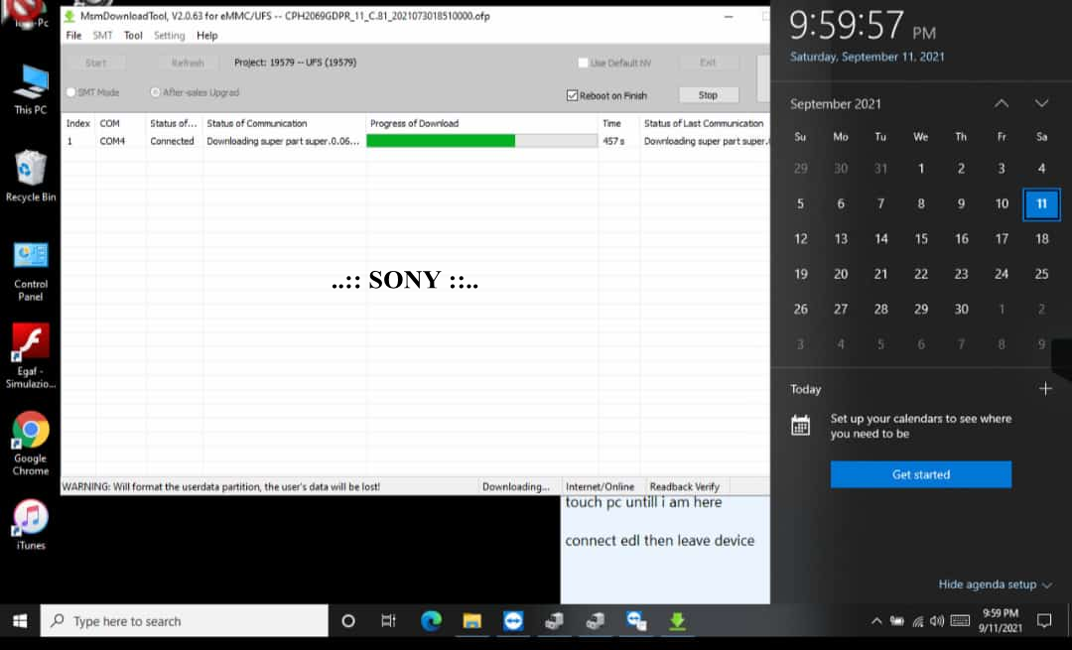Go to previous month in calendar
The width and height of the screenshot is (1072, 650).
tap(1002, 104)
